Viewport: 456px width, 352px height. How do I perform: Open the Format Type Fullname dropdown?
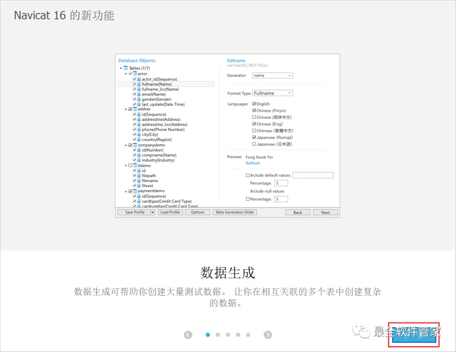tap(272, 93)
